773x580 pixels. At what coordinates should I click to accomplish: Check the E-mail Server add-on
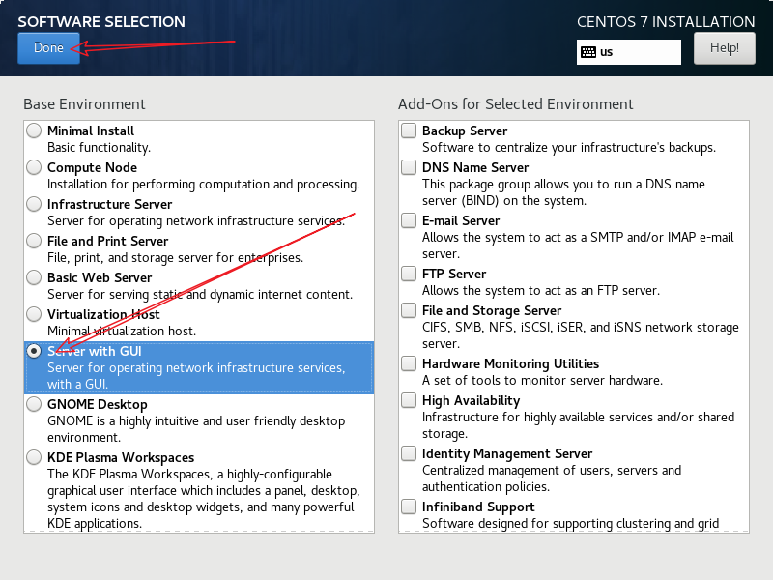coord(409,220)
